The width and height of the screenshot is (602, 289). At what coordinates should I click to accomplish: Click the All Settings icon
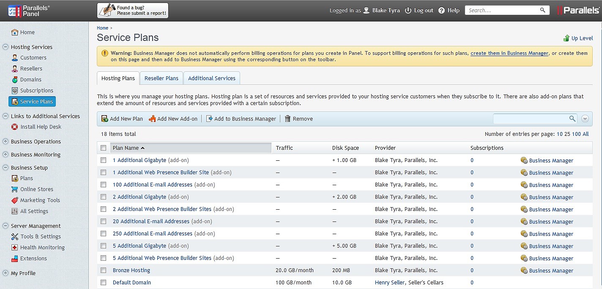pos(15,211)
